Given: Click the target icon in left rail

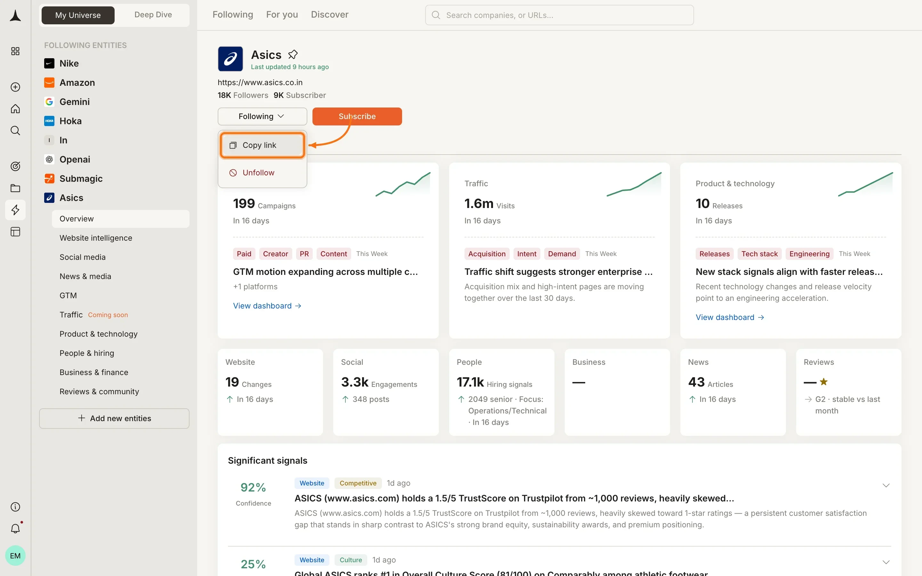Looking at the screenshot, I should (15, 166).
